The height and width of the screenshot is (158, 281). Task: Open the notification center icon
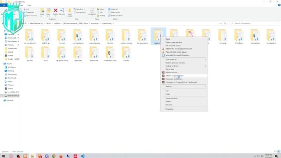pos(276,156)
